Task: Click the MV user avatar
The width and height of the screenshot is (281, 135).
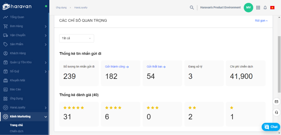Action: click(248, 7)
